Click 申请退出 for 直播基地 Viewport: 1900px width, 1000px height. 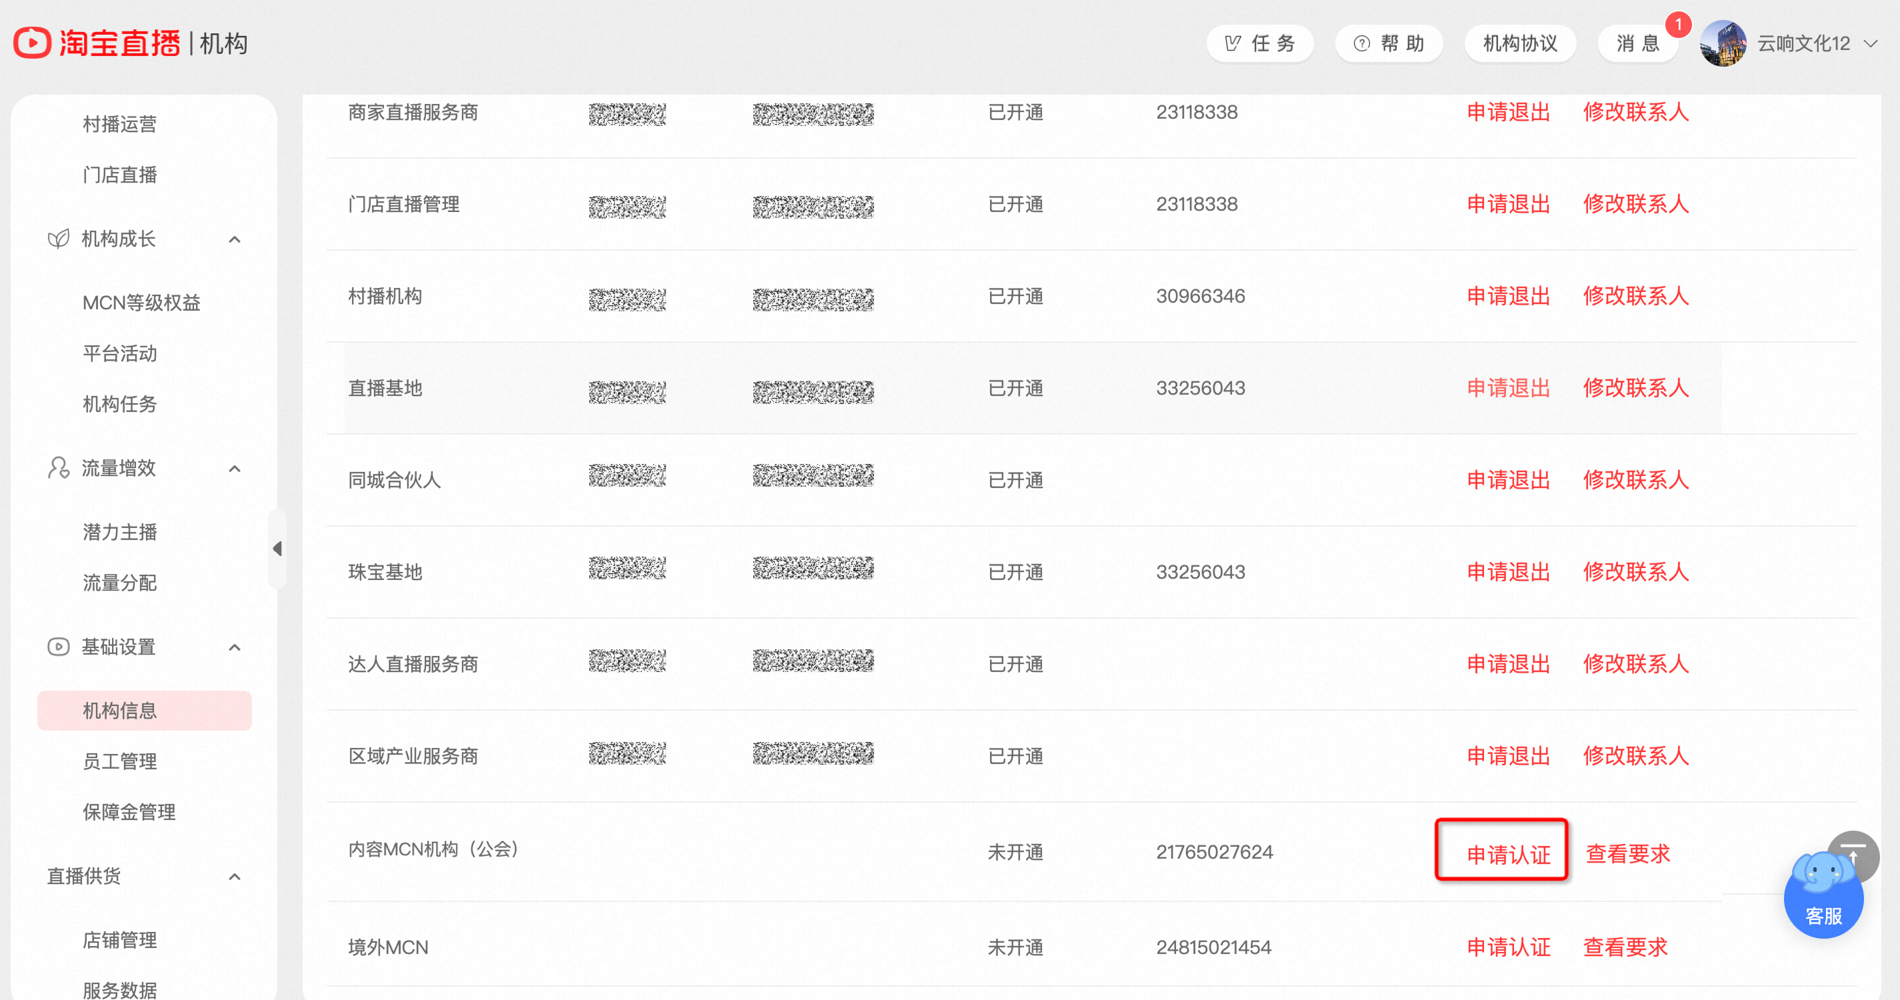tap(1508, 388)
